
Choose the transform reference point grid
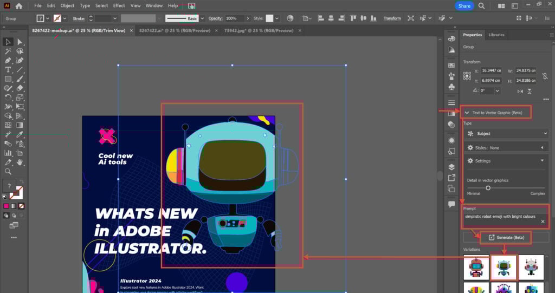467,76
